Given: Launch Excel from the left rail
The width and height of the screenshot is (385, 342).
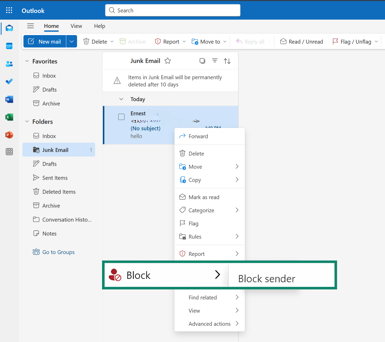Looking at the screenshot, I should [9, 117].
